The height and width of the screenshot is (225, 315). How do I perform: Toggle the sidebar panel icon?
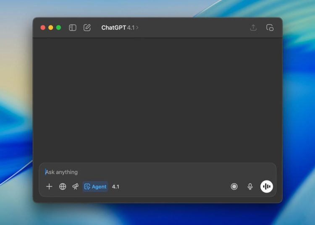point(73,28)
